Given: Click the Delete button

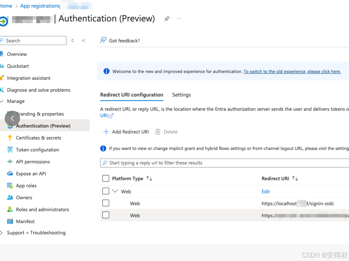Looking at the screenshot, I should pyautogui.click(x=166, y=131).
